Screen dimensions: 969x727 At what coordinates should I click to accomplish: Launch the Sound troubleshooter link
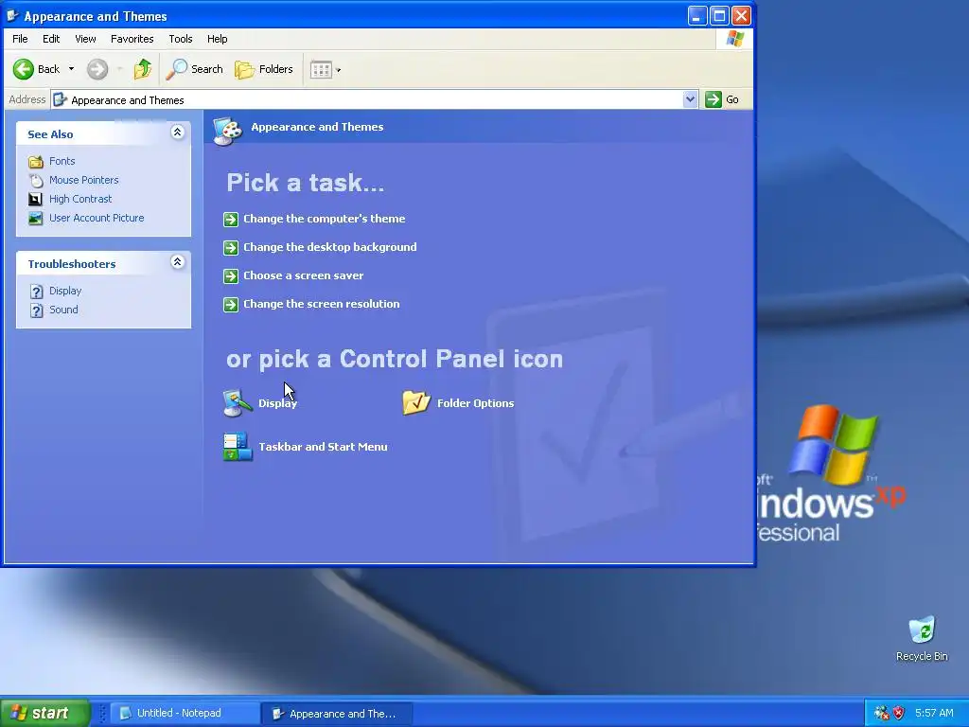click(63, 310)
